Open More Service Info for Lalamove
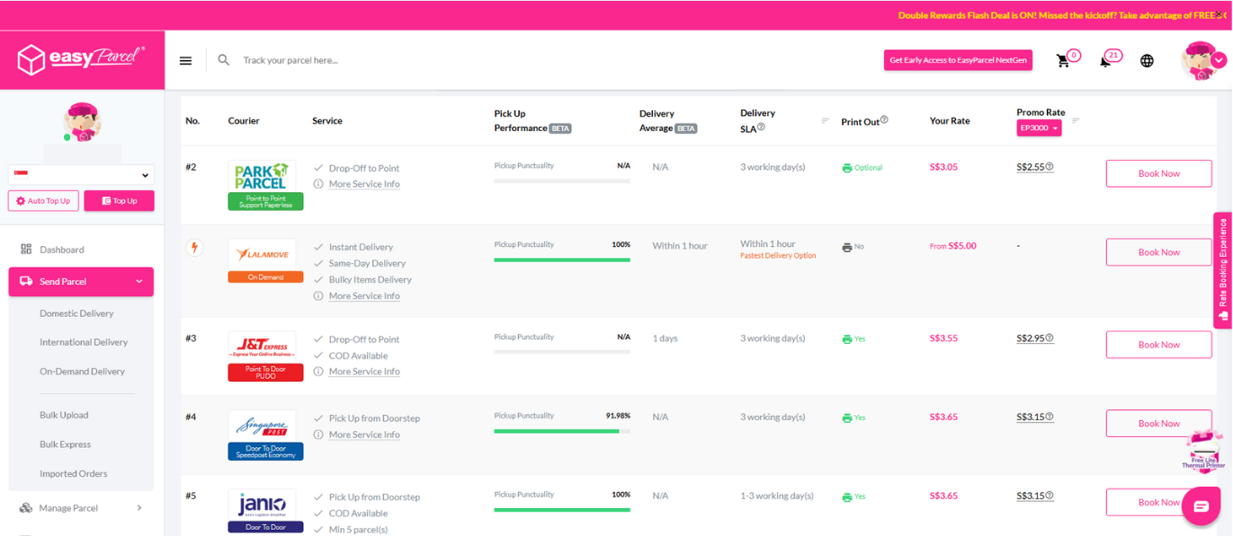Image resolution: width=1233 pixels, height=536 pixels. pos(364,296)
